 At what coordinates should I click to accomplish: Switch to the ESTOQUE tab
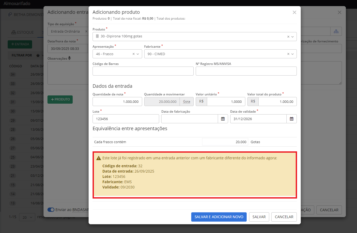pos(23,32)
